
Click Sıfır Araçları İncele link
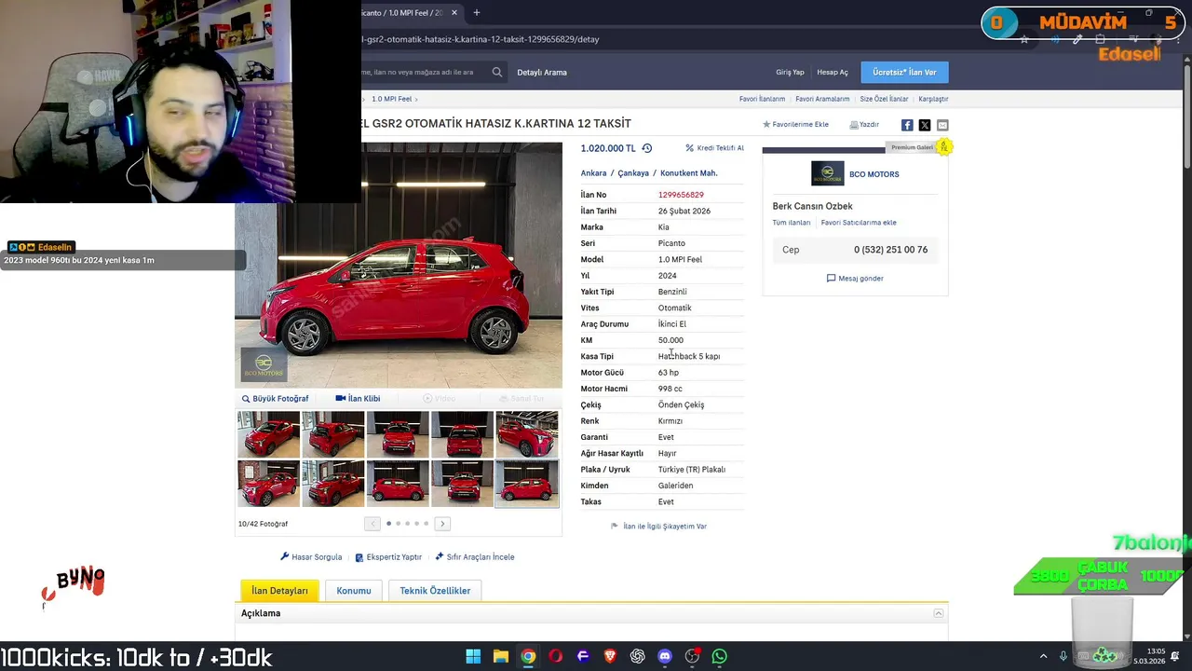tap(474, 557)
